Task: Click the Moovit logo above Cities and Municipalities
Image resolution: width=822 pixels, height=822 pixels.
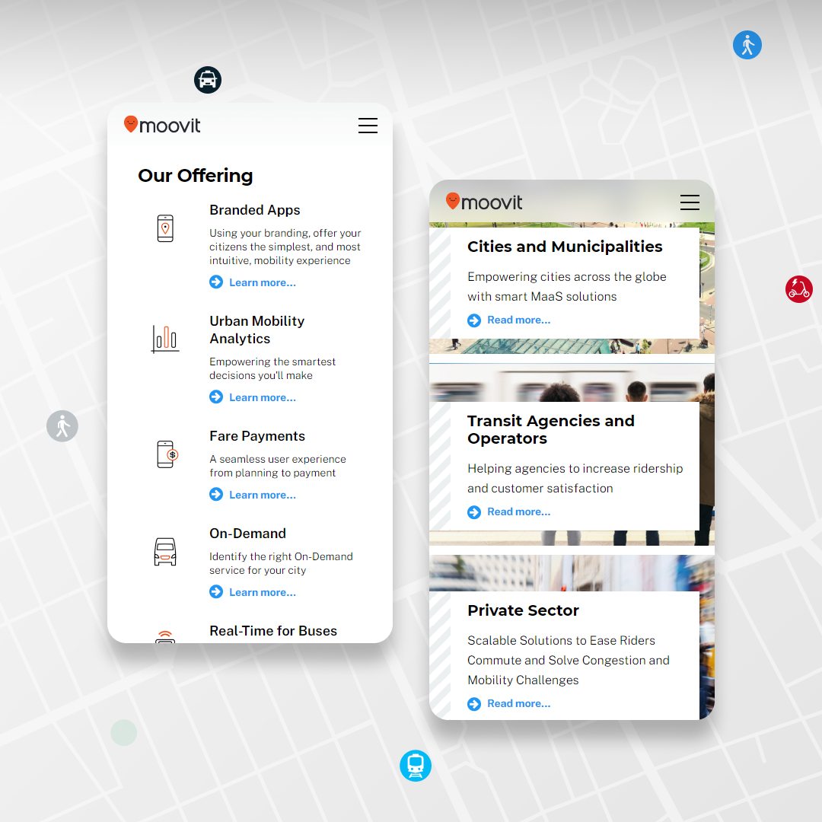Action: point(484,201)
